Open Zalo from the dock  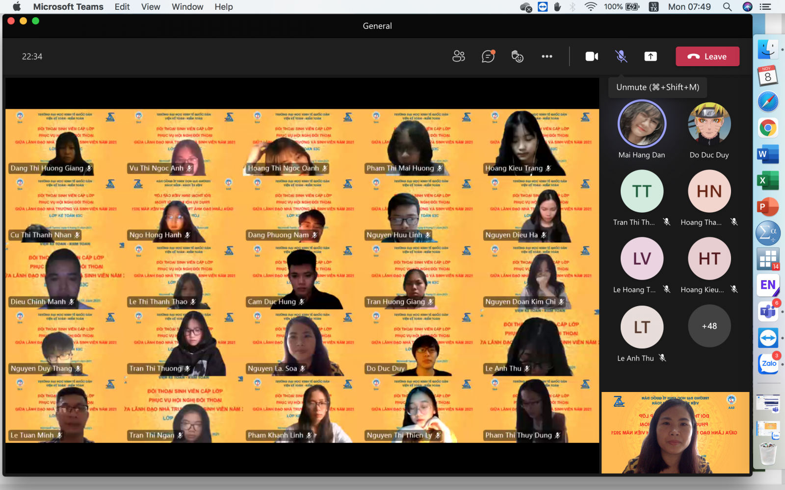pyautogui.click(x=768, y=364)
